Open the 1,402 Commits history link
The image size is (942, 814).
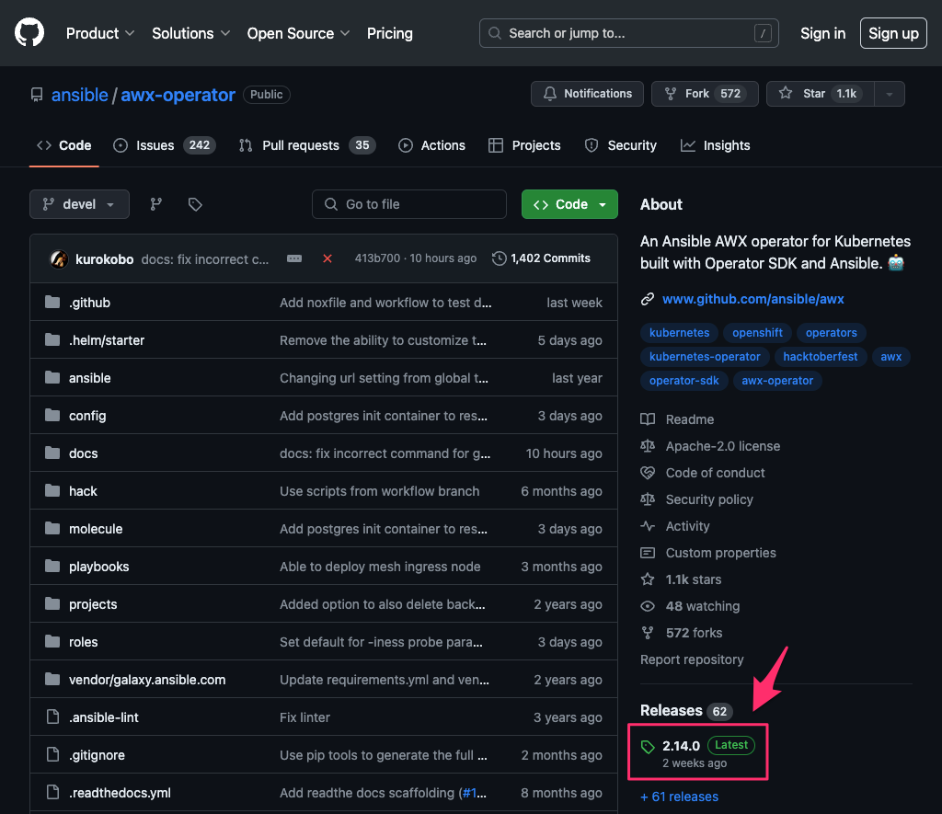click(x=541, y=258)
